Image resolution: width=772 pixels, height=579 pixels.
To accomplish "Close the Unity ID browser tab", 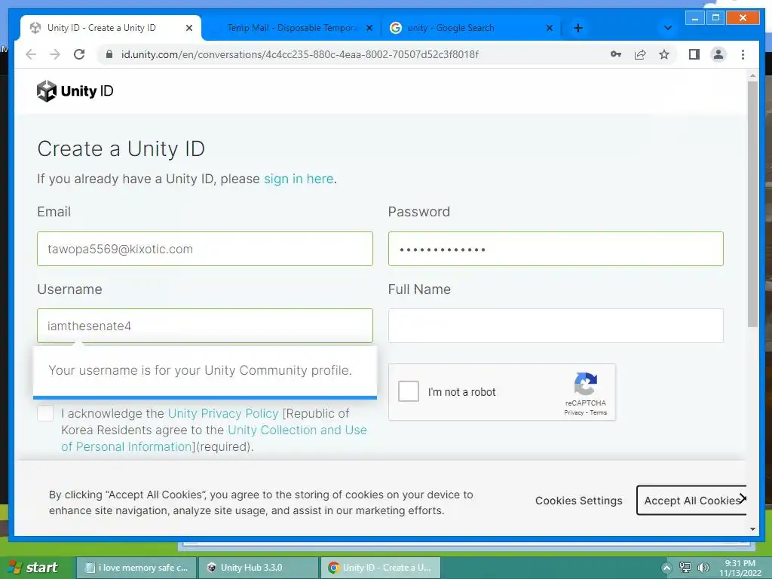I will coord(189,28).
